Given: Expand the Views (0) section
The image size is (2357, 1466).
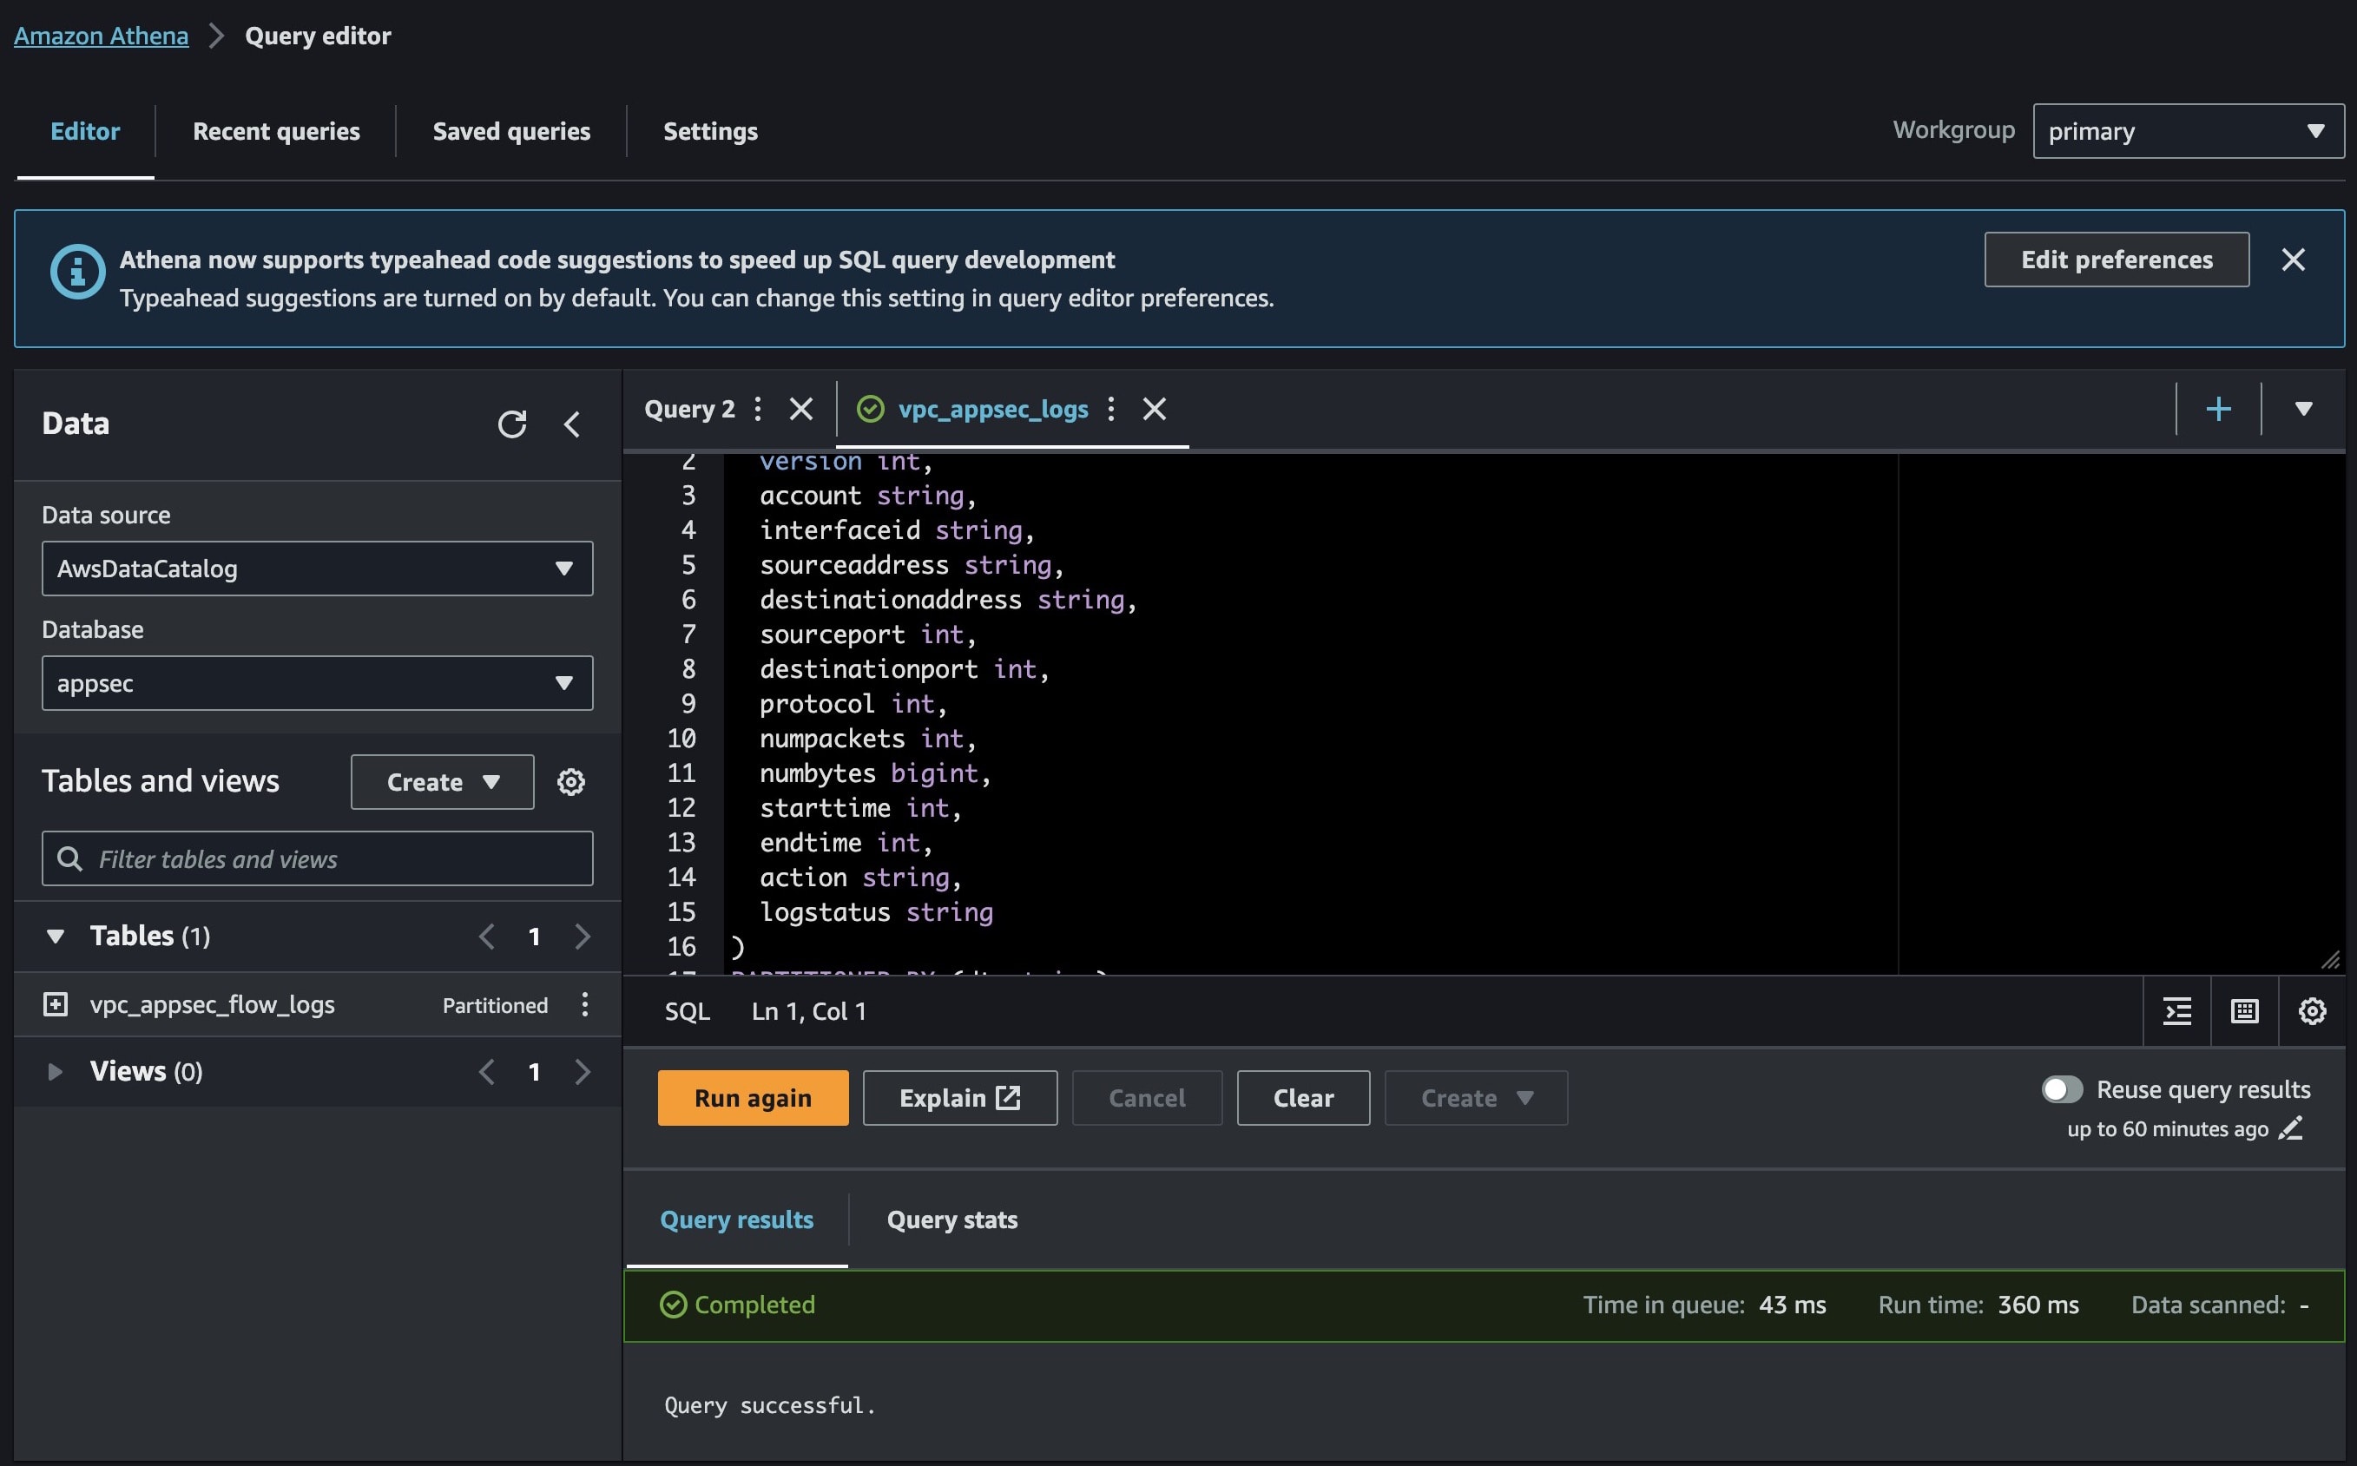Looking at the screenshot, I should tap(56, 1071).
